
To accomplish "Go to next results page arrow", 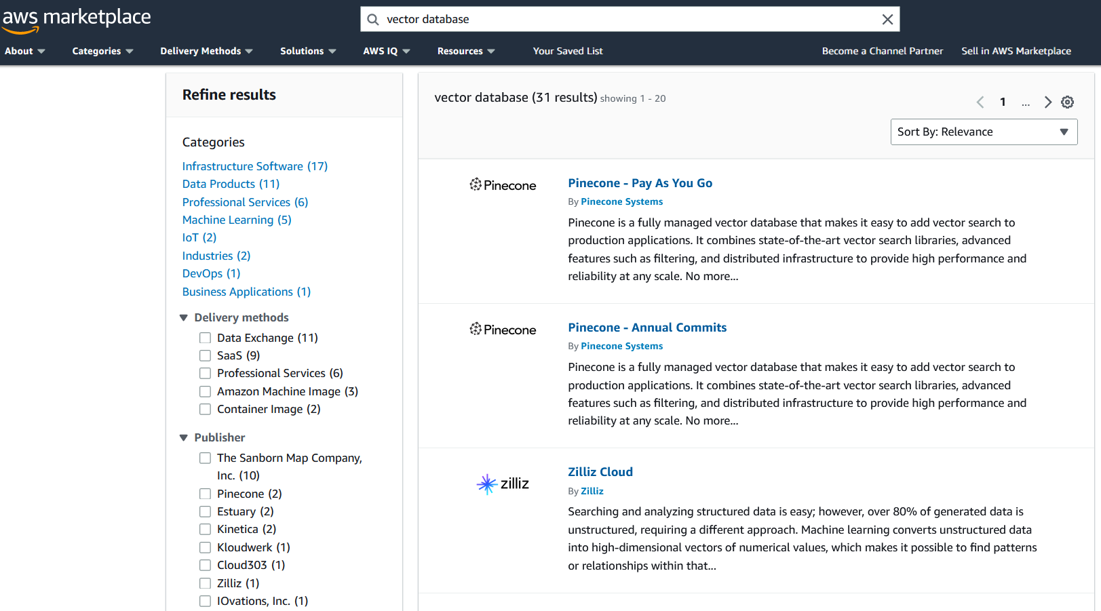I will [1047, 102].
